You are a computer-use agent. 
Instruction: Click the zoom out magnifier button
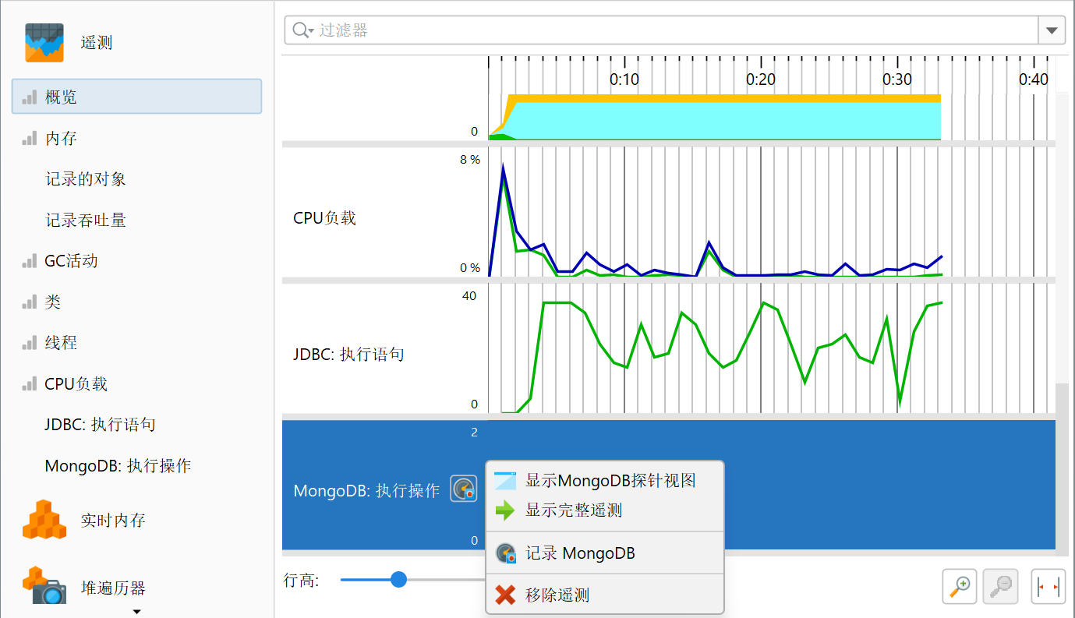tap(1001, 586)
